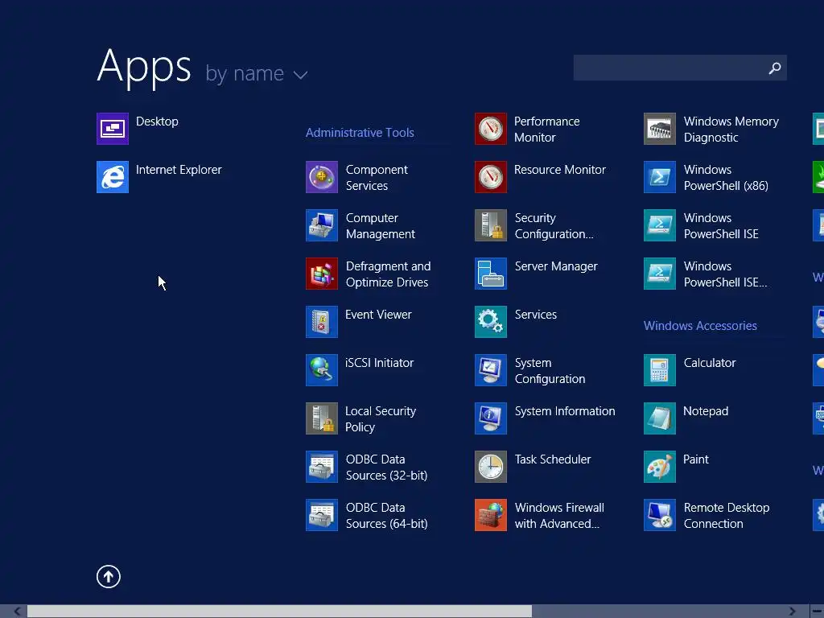Launch Task Scheduler clock icon
824x618 pixels.
click(491, 468)
